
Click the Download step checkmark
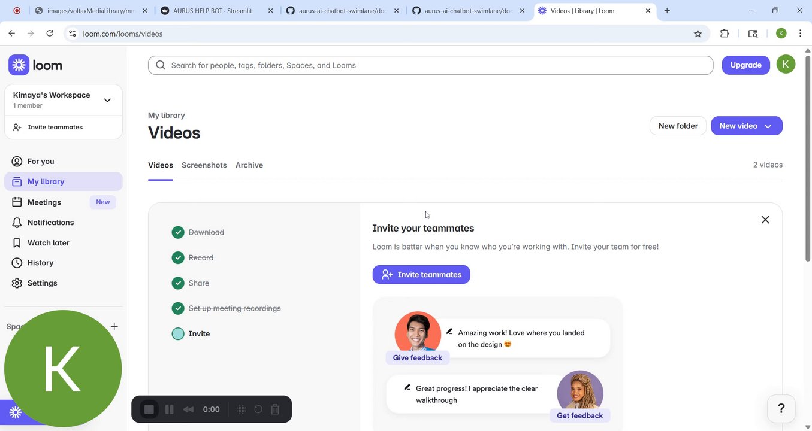(178, 232)
